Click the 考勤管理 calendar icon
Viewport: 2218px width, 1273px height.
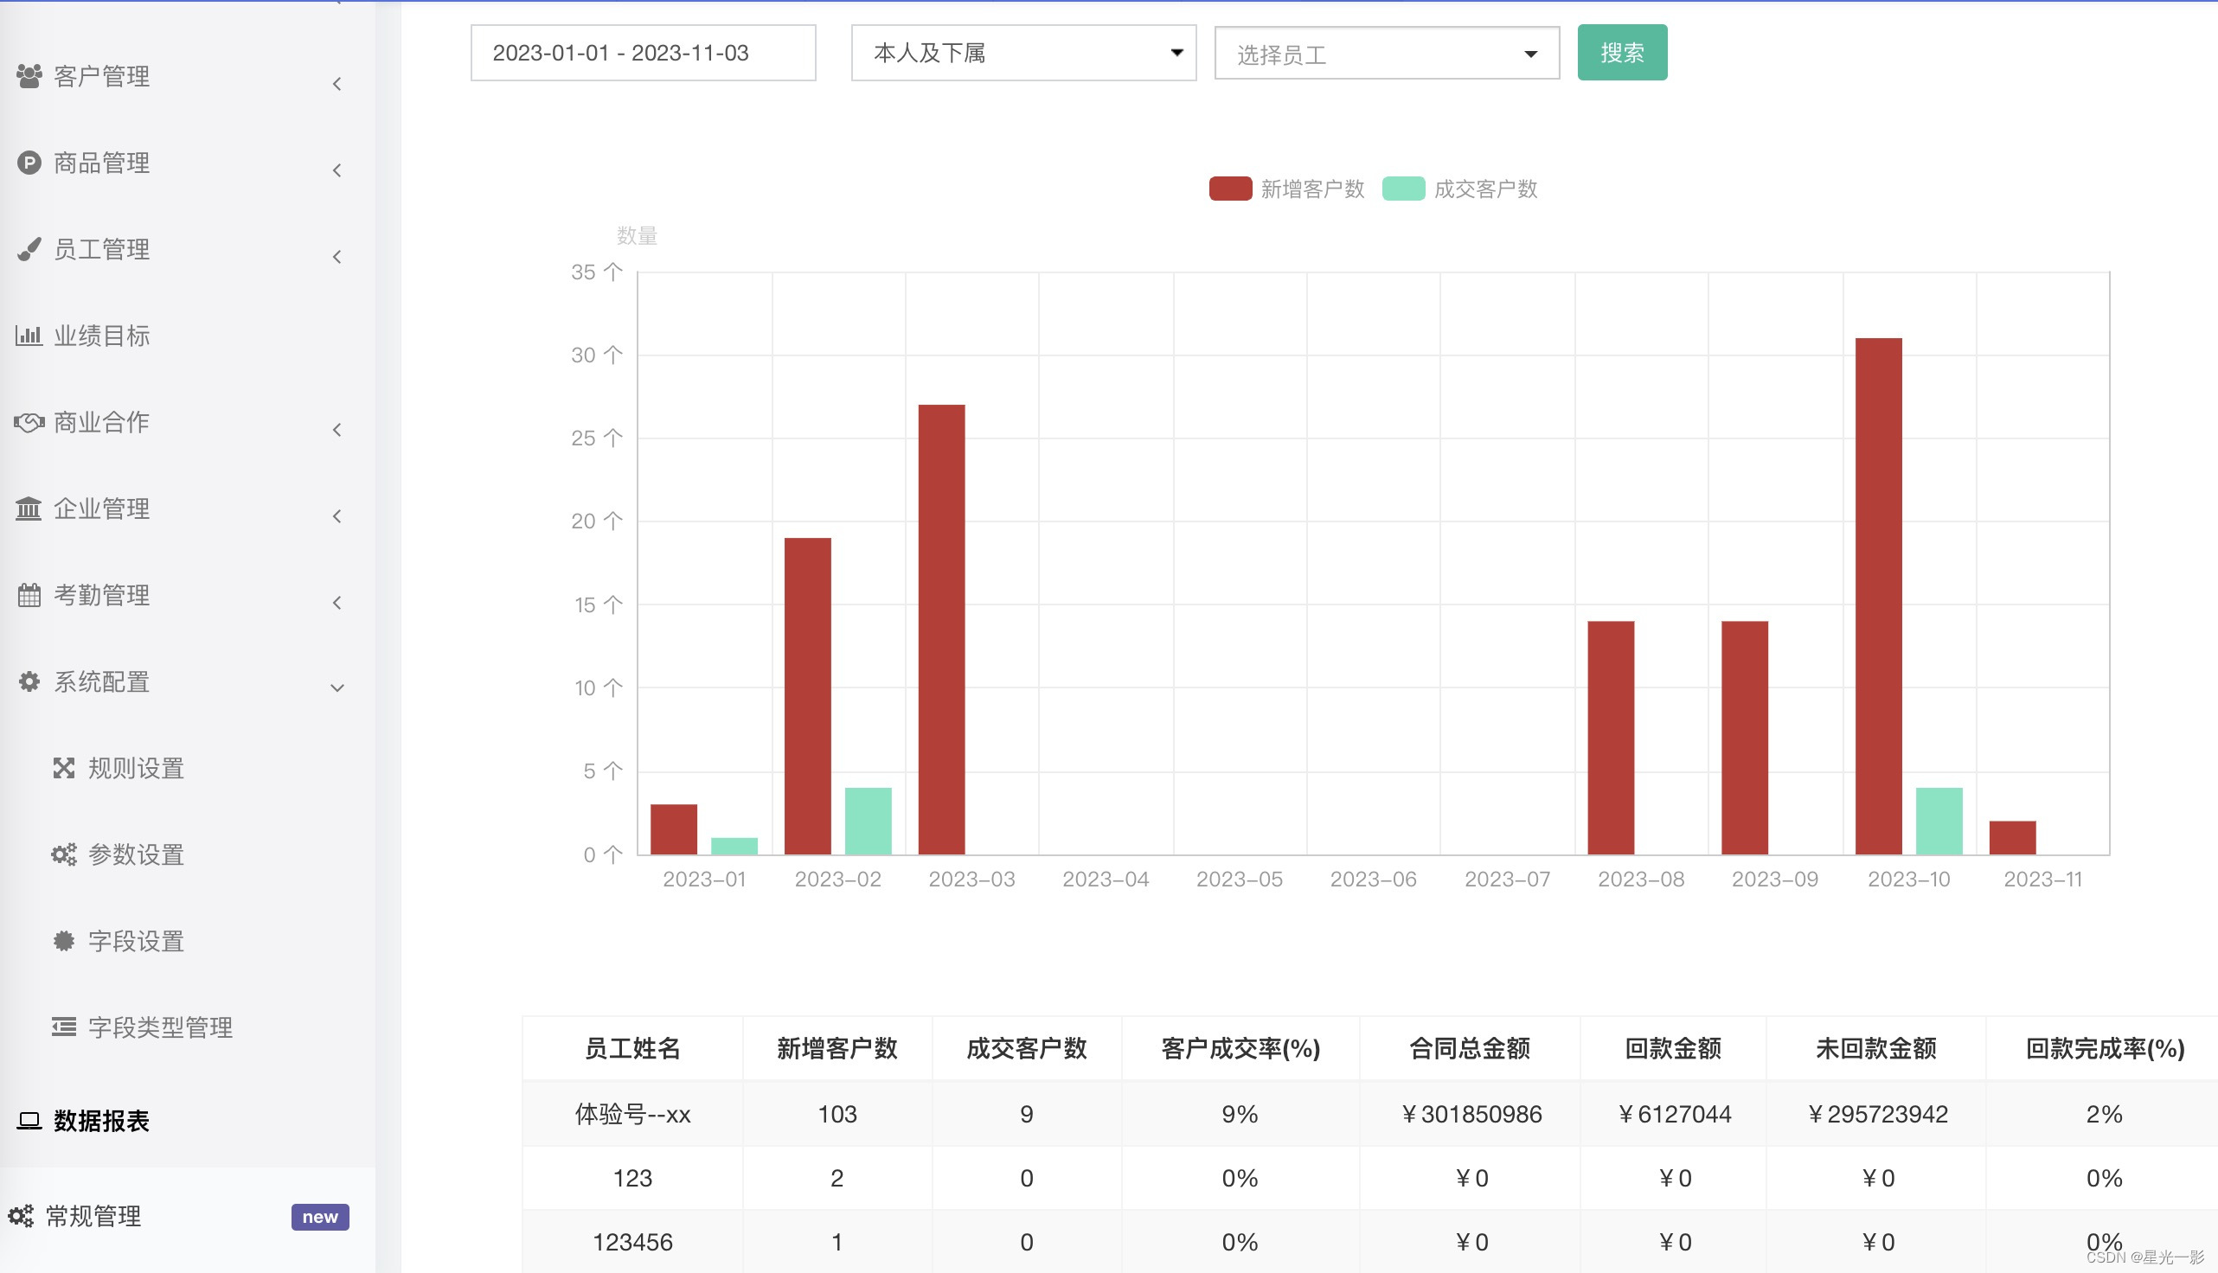click(x=29, y=595)
